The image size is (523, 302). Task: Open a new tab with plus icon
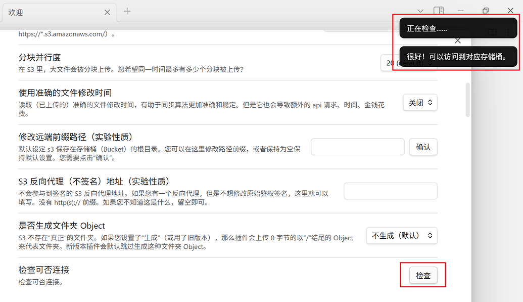[127, 11]
